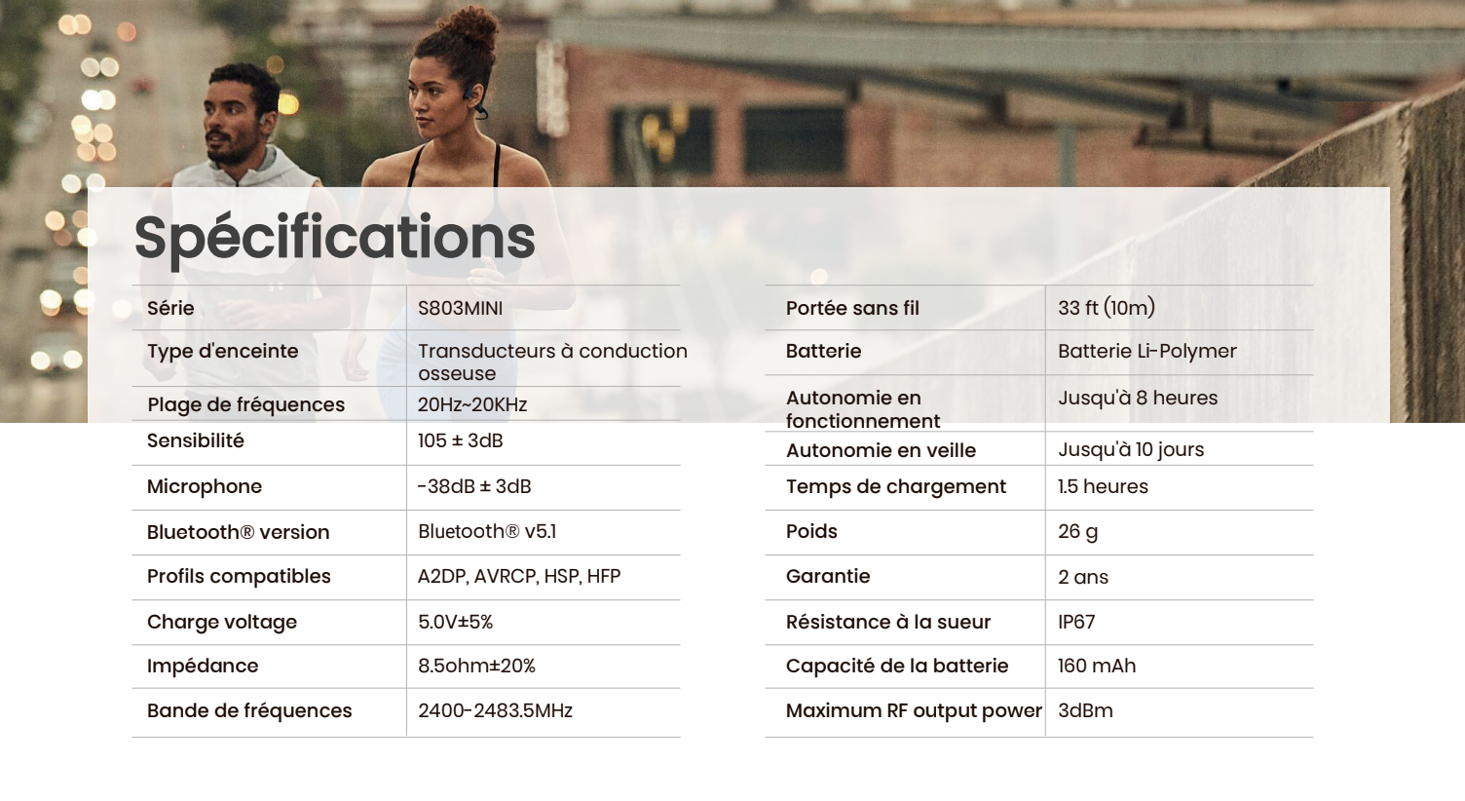This screenshot has height=801, width=1465.
Task: Select the Charge voltage label
Action: tap(222, 622)
